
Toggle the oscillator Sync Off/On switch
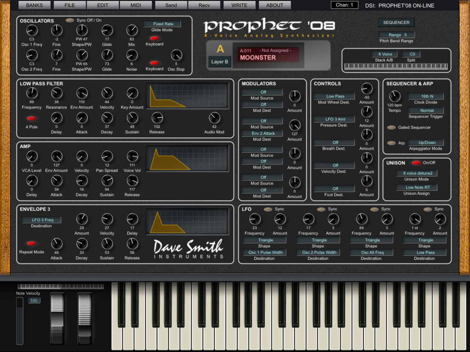70,21
